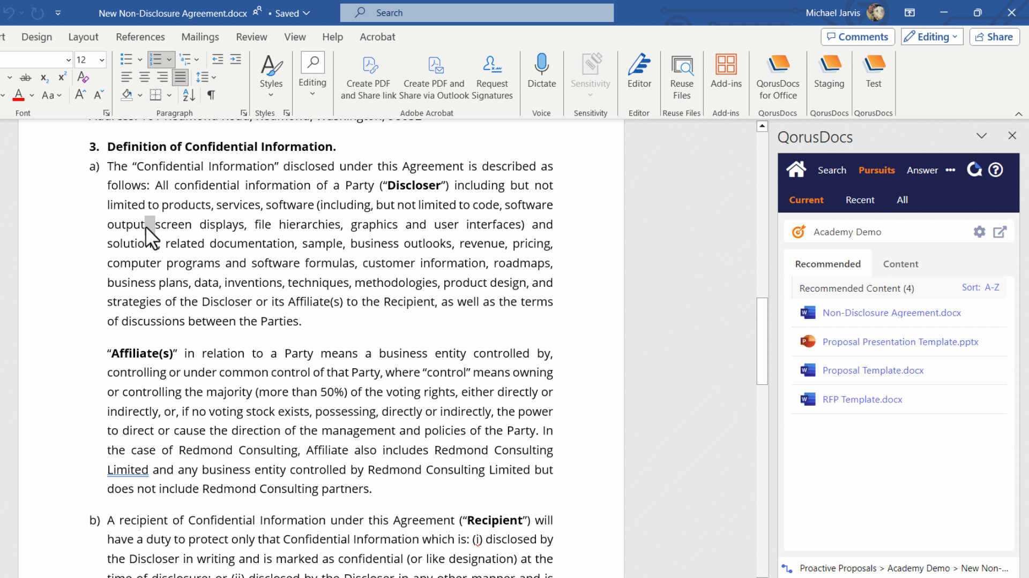Screen dimensions: 1029x578
Task: Open Academy Demo pursuit settings gear
Action: point(979,232)
